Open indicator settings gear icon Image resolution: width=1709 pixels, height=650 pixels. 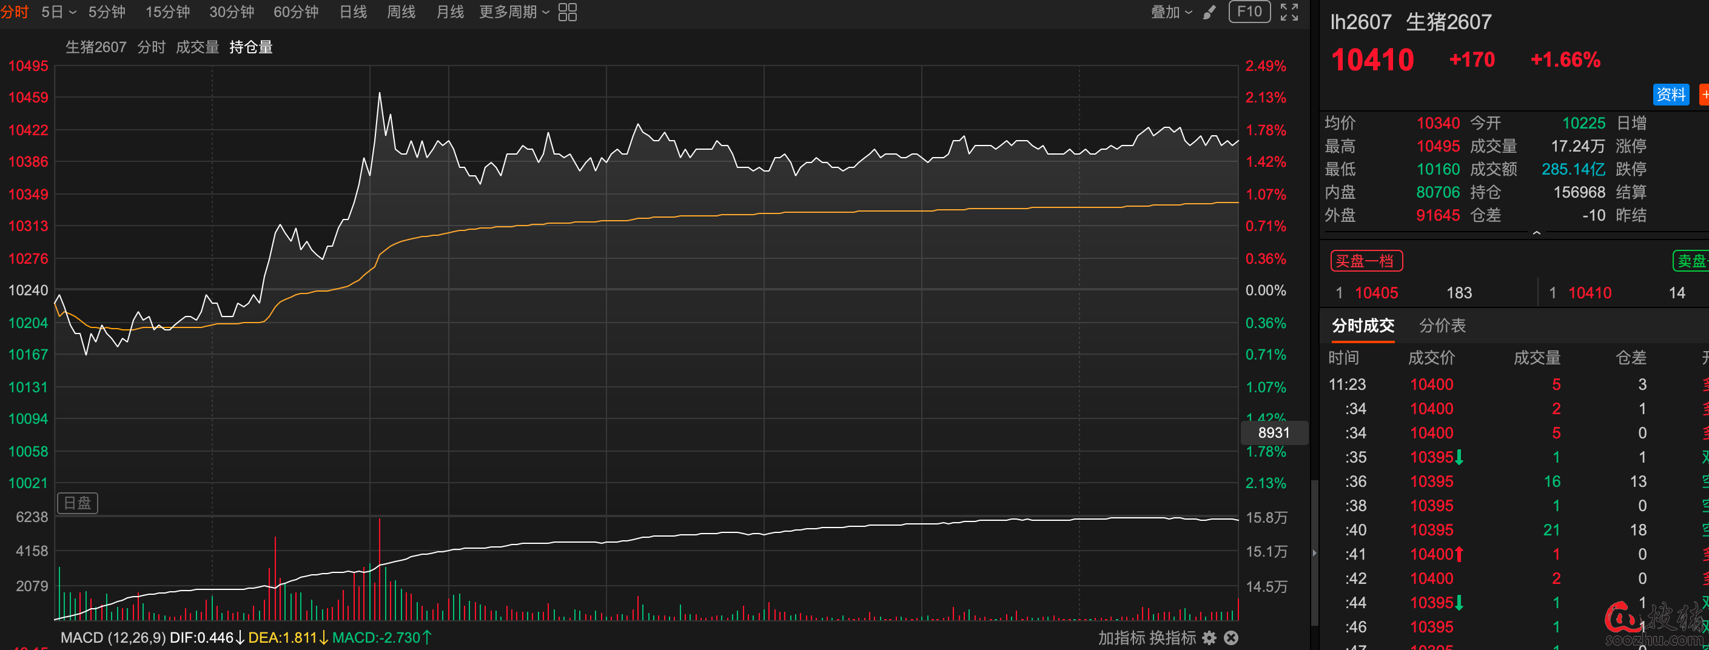click(x=1209, y=638)
